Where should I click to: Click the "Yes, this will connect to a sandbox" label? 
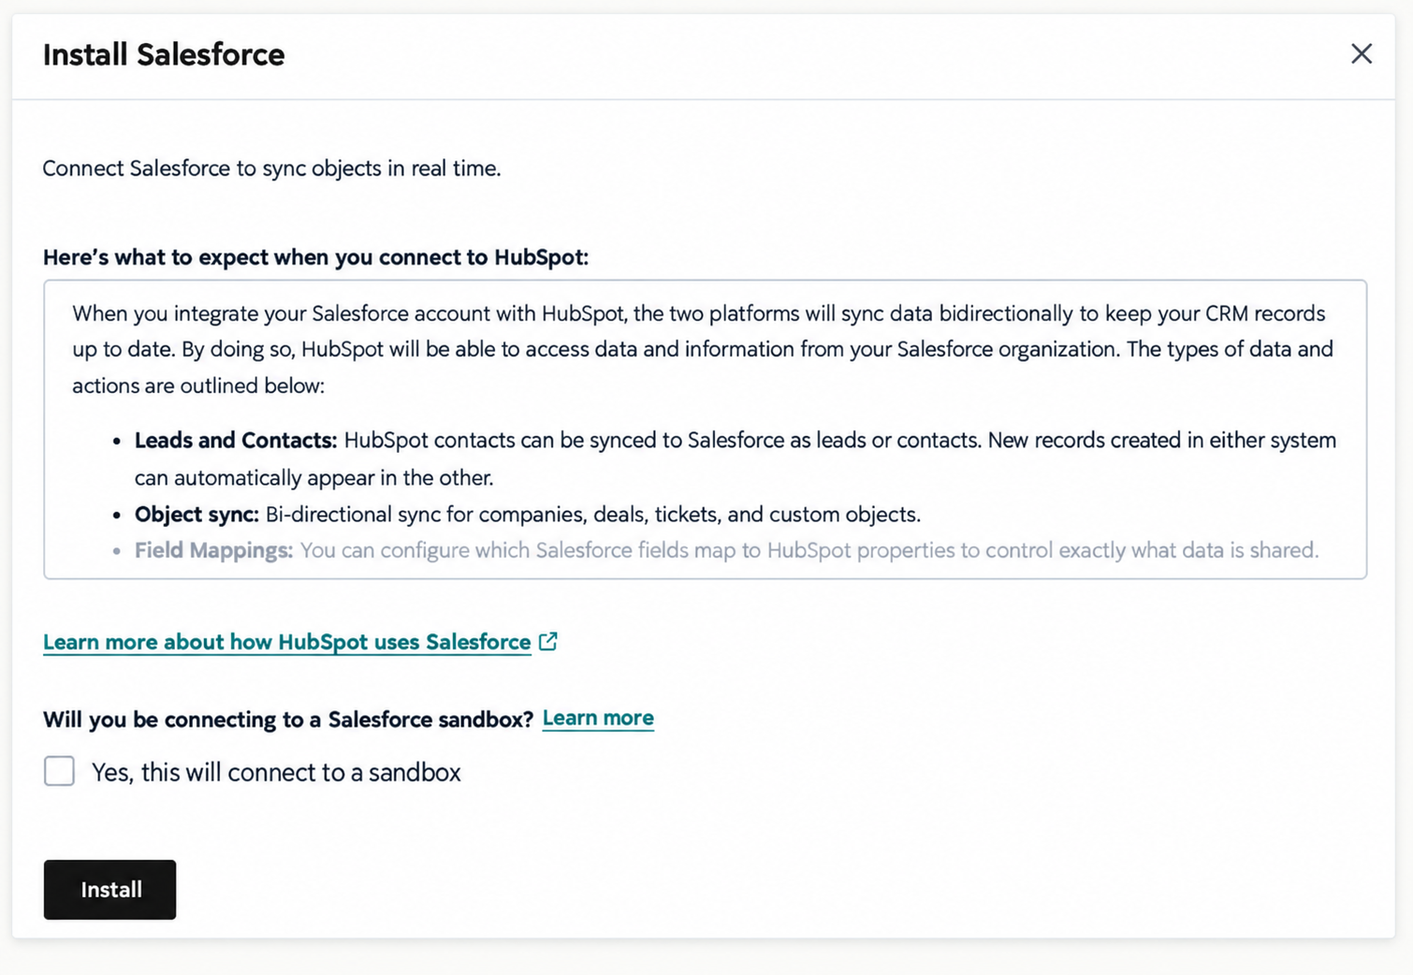(x=276, y=772)
